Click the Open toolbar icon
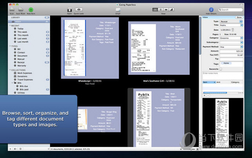Screen dimensions: 252x158 point(69,10)
